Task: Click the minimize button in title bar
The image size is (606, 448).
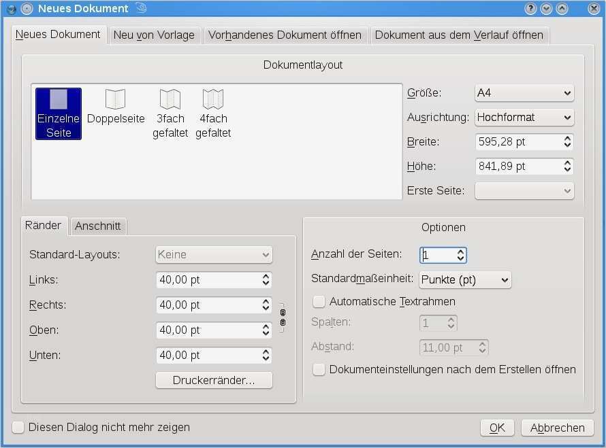Action: [x=546, y=8]
